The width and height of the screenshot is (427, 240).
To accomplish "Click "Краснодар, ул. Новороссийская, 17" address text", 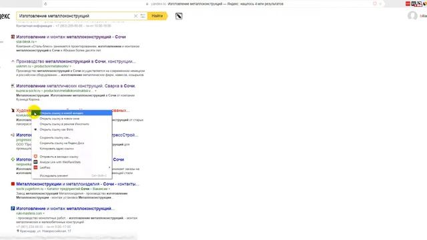I will [45, 231].
